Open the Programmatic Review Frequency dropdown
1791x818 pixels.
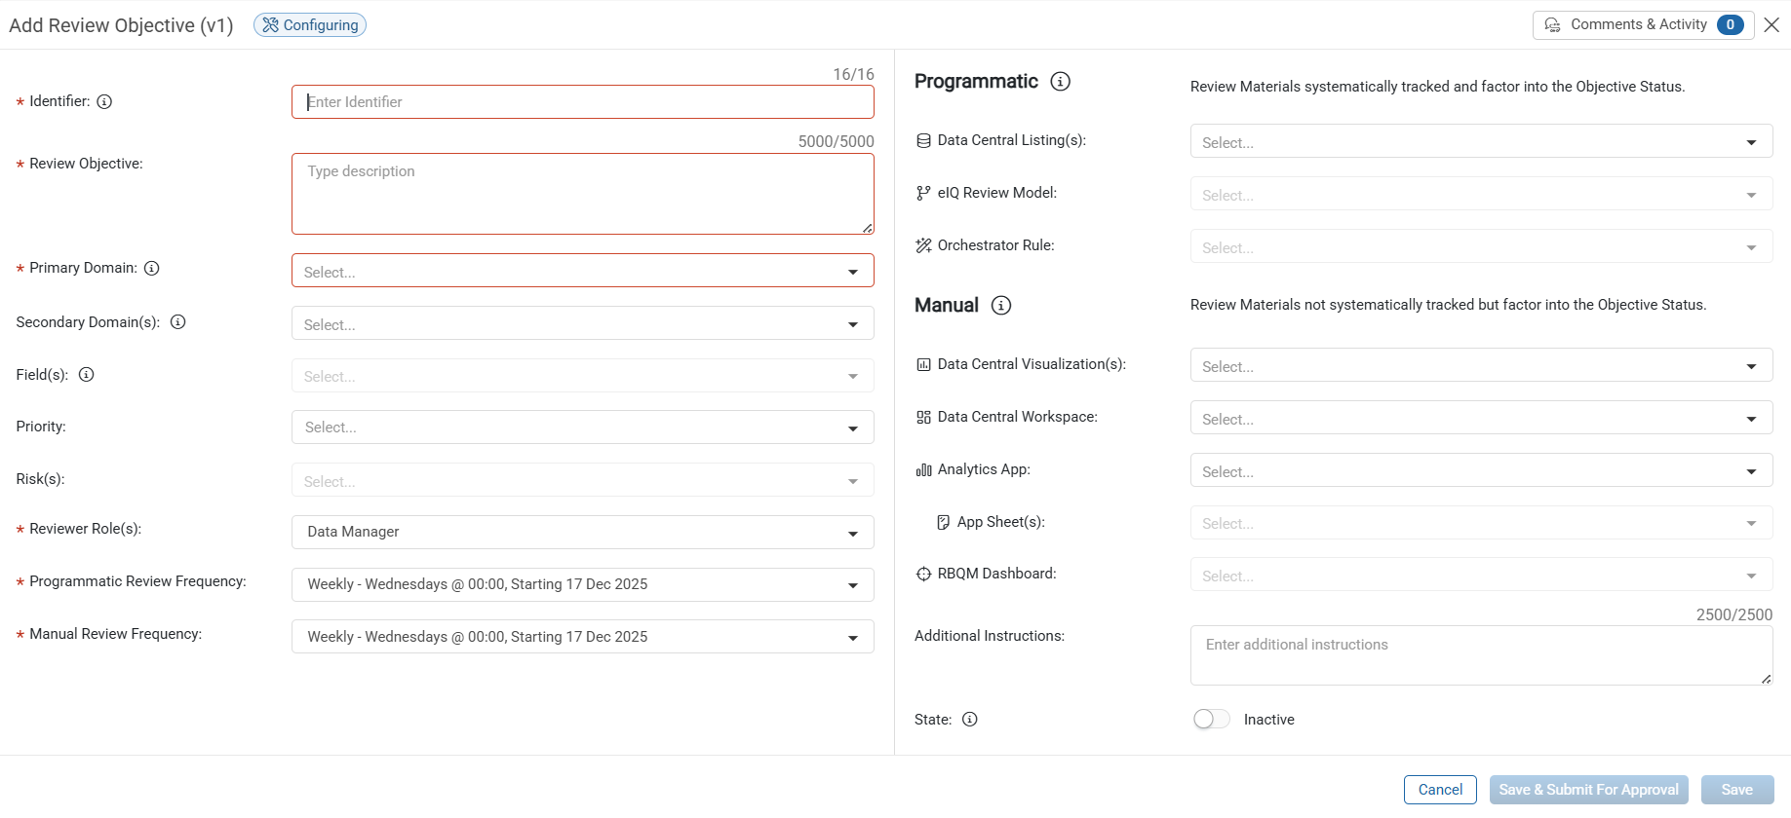[583, 585]
